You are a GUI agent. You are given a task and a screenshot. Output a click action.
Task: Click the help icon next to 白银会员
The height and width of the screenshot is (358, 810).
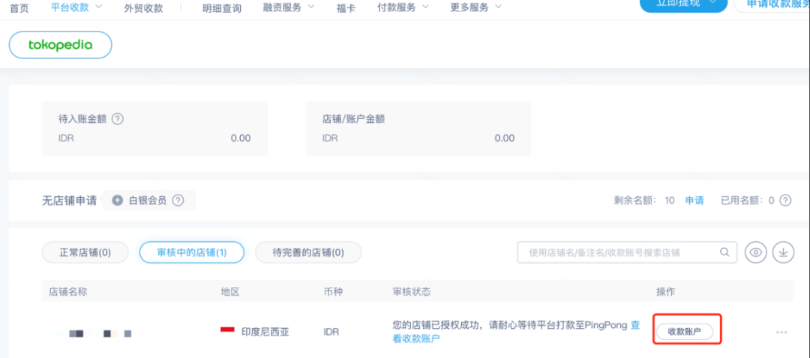click(178, 201)
